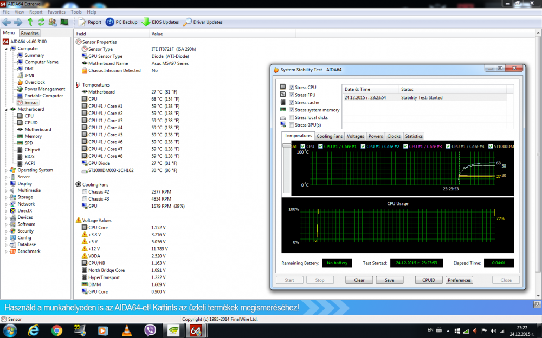Select the Chipset tree item
The image size is (542, 338).
pos(32,150)
